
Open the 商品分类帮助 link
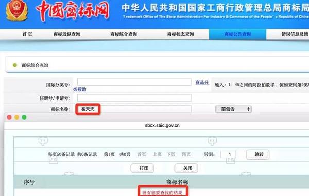click(x=202, y=82)
